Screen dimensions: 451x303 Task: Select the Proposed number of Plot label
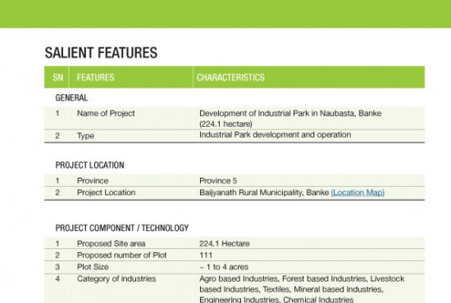(x=121, y=255)
